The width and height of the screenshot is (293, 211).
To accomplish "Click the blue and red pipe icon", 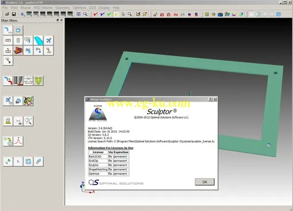I will tap(8, 81).
